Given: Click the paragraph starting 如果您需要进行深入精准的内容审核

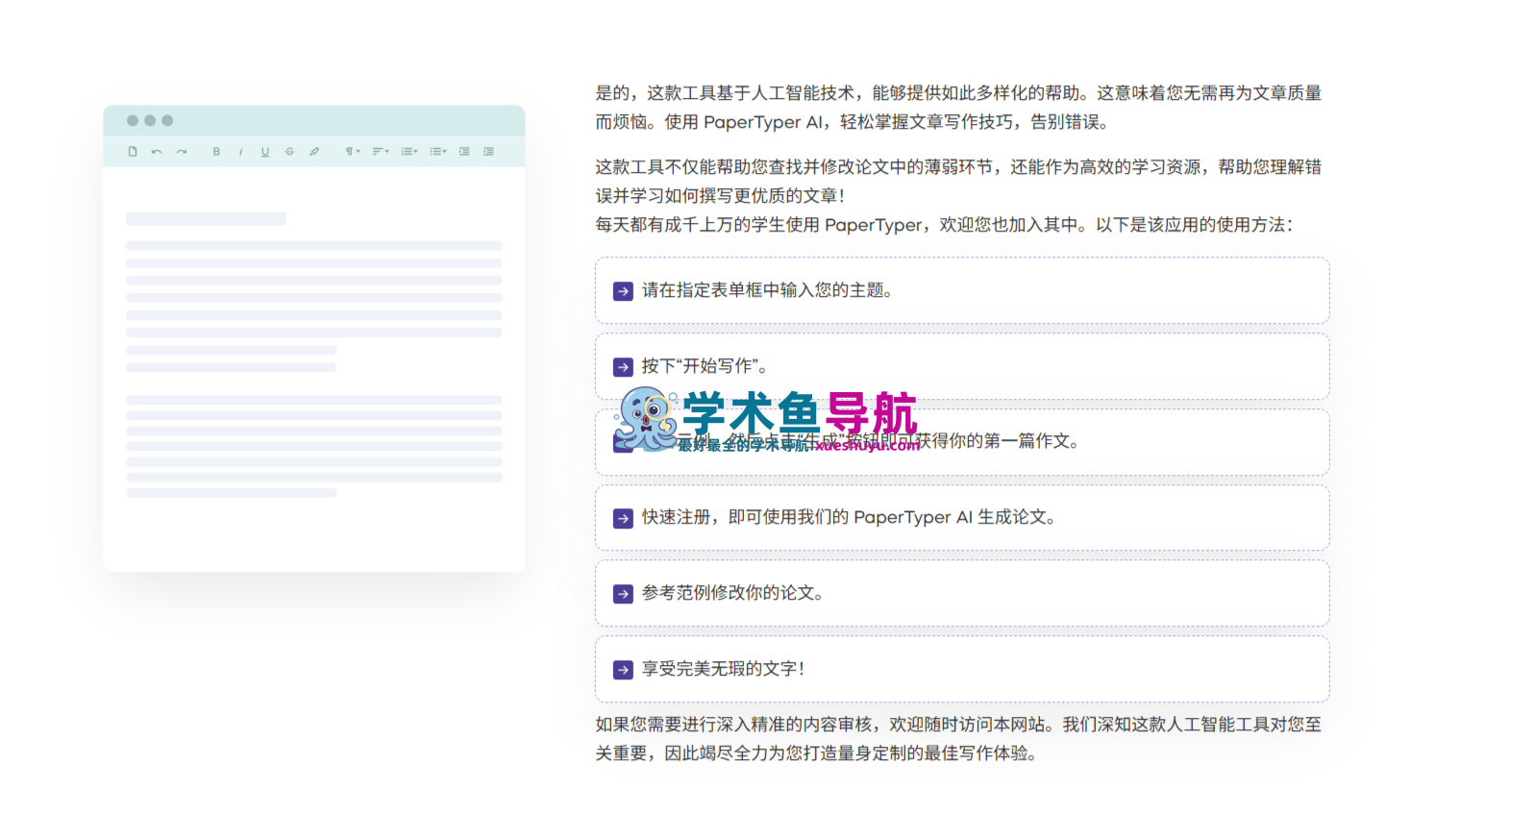Looking at the screenshot, I should 958,739.
